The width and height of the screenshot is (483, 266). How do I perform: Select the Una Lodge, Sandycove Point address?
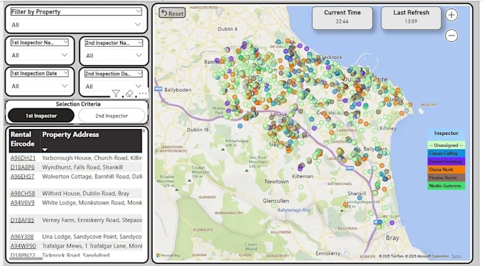tap(92, 236)
